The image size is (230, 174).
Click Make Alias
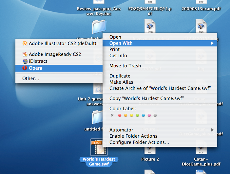[x=160, y=82]
